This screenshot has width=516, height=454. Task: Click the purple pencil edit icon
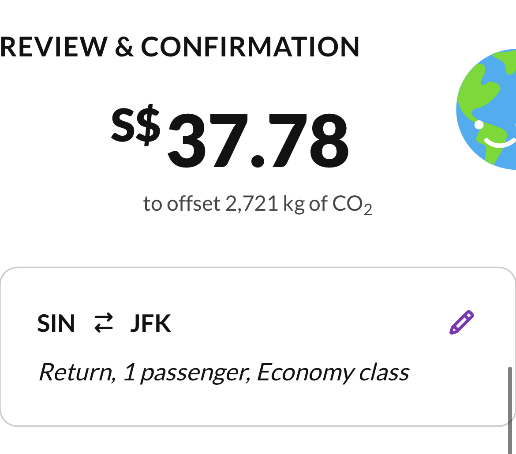click(462, 323)
